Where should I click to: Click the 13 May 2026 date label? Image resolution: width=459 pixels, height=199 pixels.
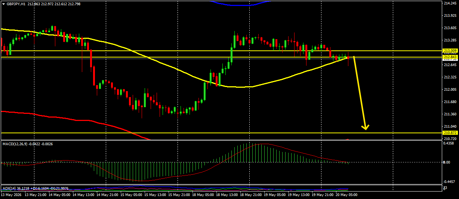tap(10, 195)
